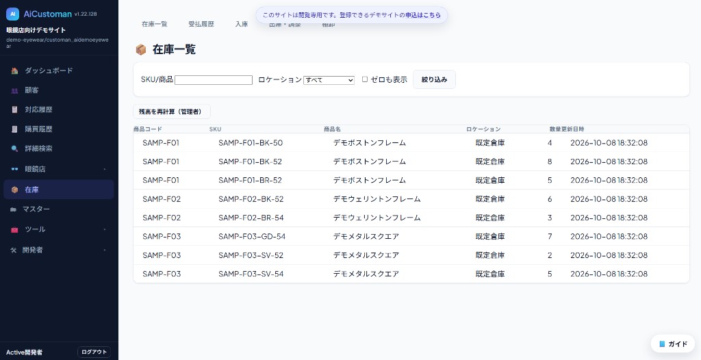701x360 pixels.
Task: Click the book icon on the ガイド button
Action: 662,344
